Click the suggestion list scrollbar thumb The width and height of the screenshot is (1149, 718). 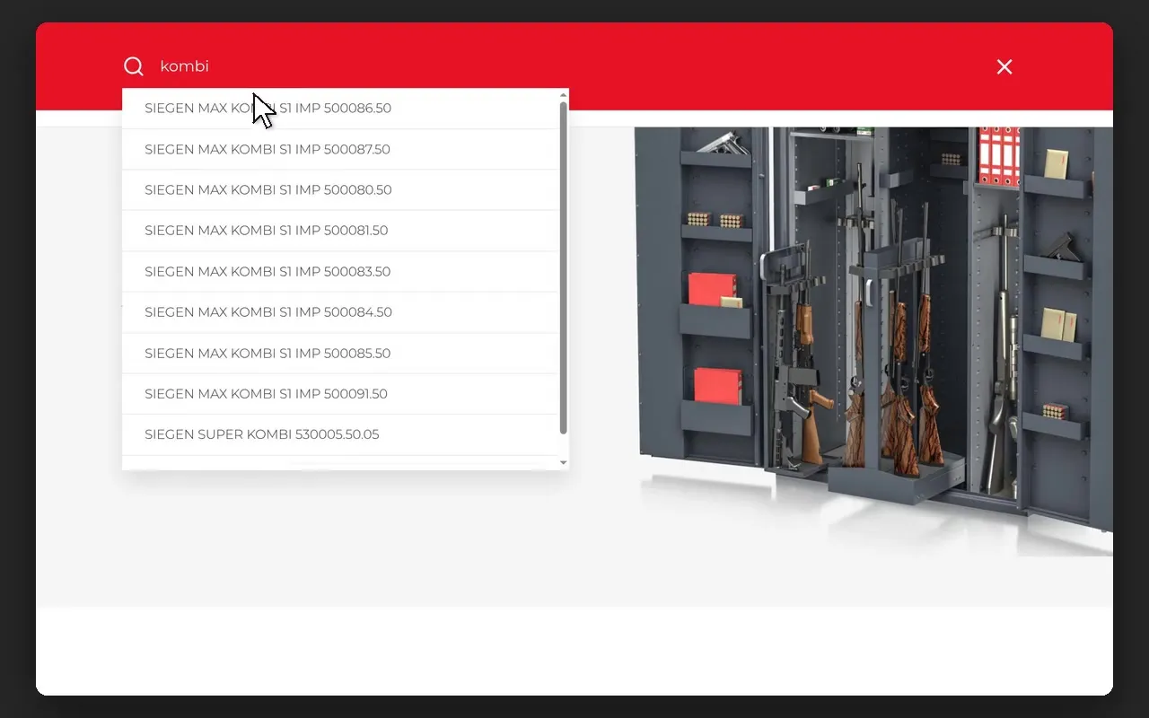coord(564,267)
